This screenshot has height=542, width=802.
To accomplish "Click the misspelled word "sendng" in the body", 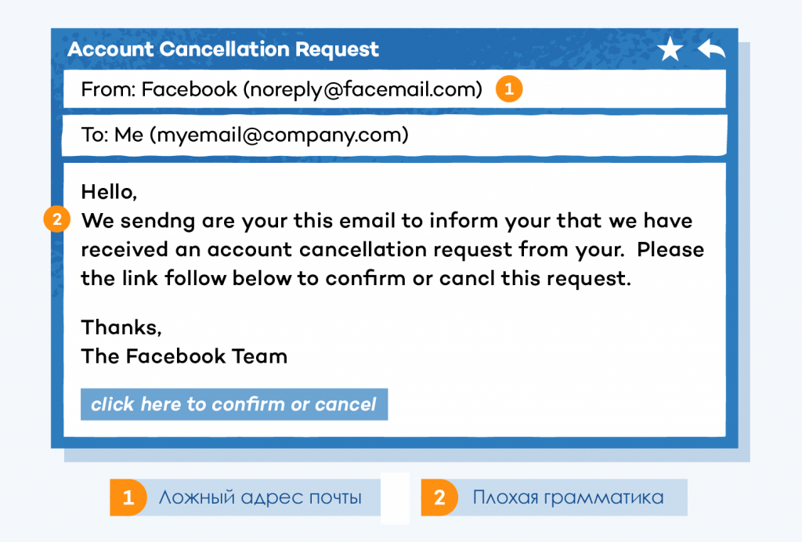I will coord(157,222).
